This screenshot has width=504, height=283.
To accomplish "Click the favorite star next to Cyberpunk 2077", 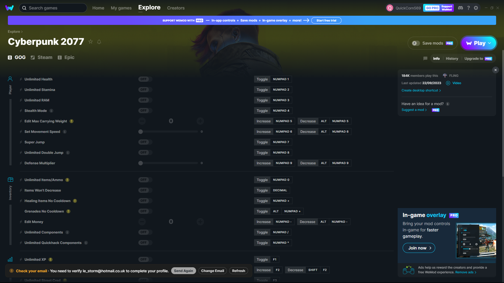I will (91, 42).
